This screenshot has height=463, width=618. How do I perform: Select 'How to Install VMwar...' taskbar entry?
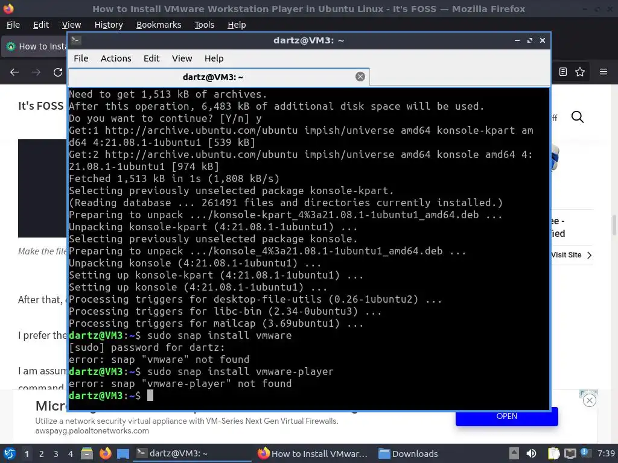point(313,453)
